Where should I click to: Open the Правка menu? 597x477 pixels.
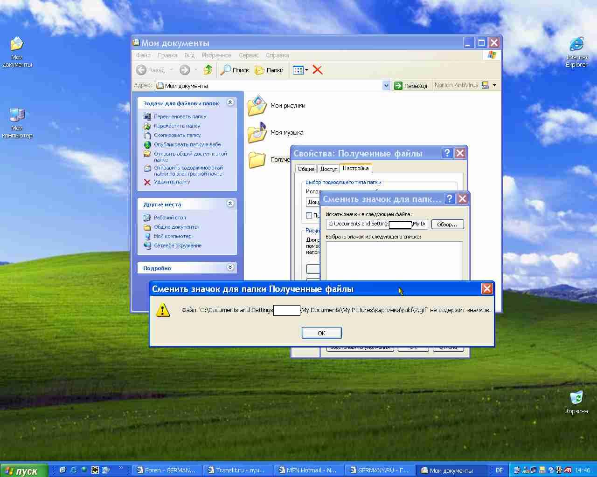coord(167,55)
